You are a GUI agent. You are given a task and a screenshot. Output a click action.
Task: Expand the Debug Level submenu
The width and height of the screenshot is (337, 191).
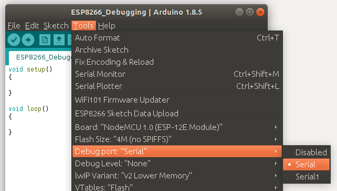pyautogui.click(x=177, y=164)
